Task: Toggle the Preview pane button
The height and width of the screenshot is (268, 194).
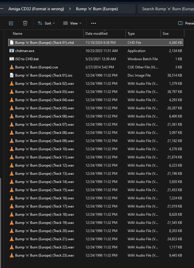Action: [186, 23]
